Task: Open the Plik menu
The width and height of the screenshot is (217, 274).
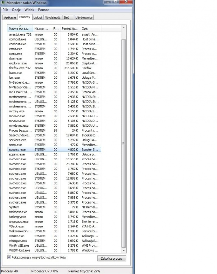Action: click(x=5, y=10)
